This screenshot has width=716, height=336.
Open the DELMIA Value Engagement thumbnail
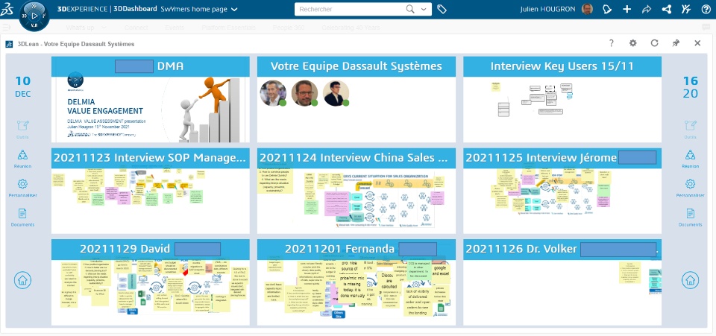point(150,110)
